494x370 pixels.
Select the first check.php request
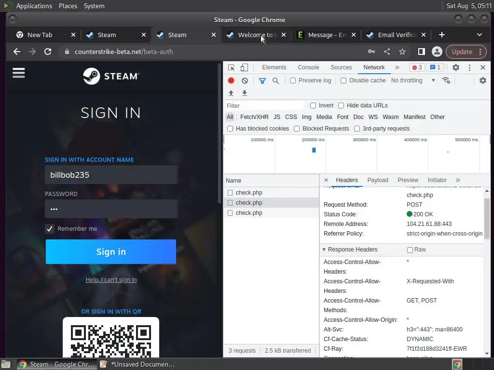(271, 193)
